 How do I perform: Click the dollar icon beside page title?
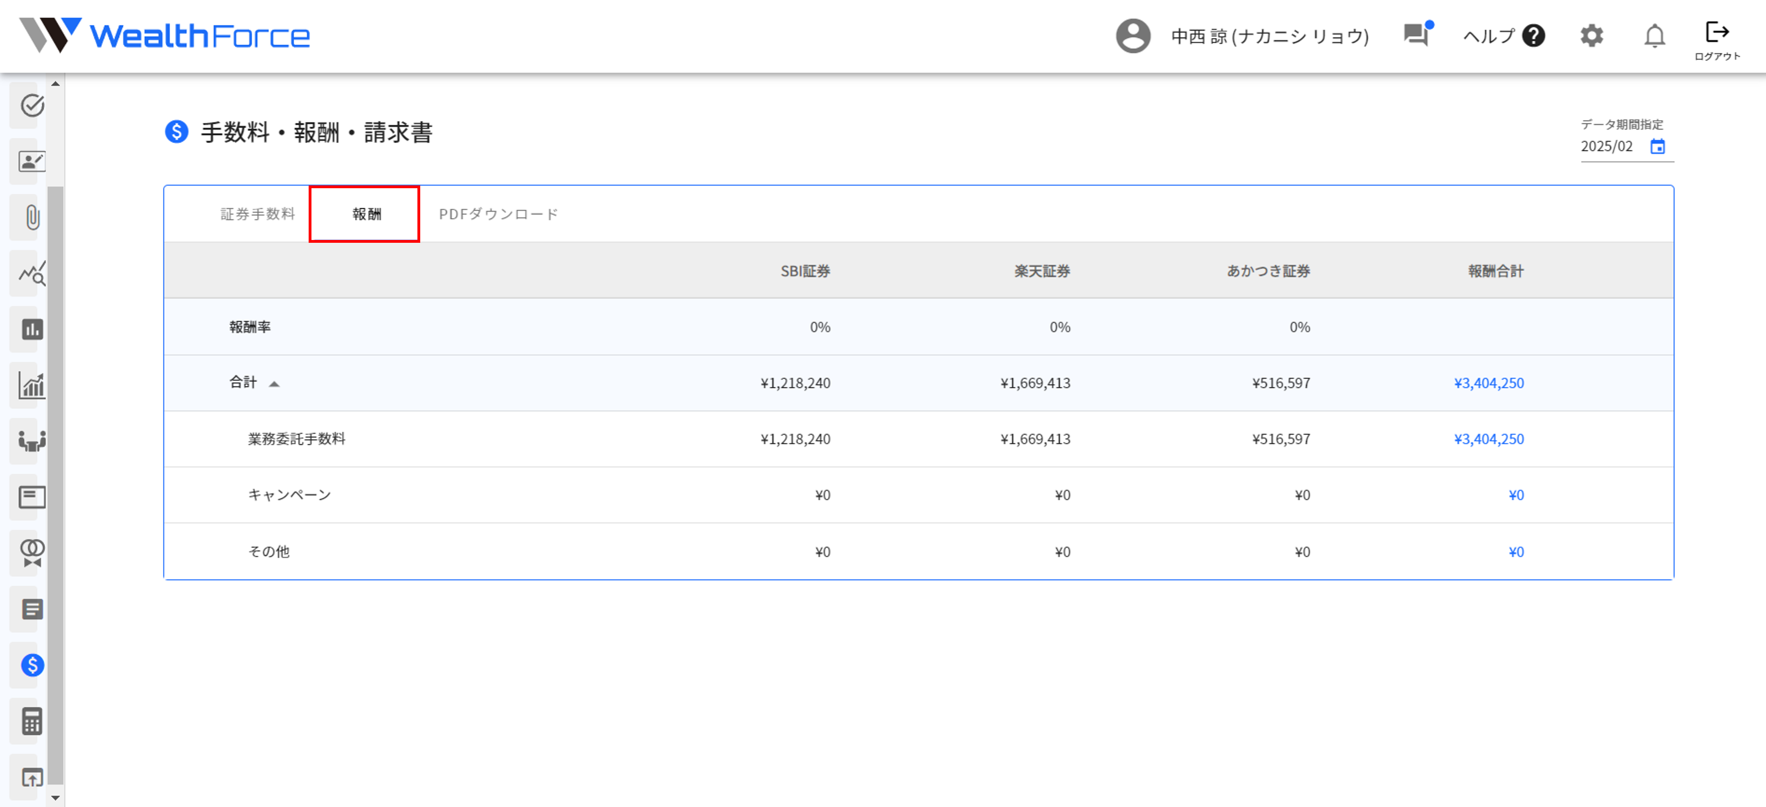coord(176,132)
